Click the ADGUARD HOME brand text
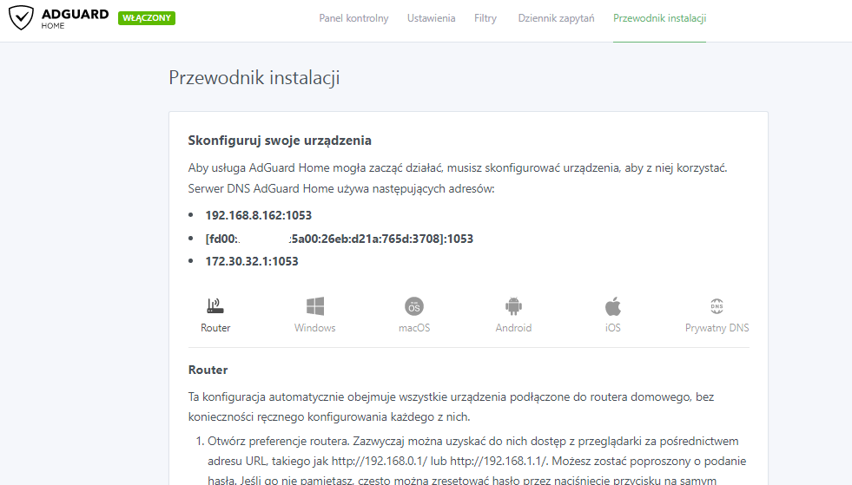The image size is (852, 485). coord(75,18)
